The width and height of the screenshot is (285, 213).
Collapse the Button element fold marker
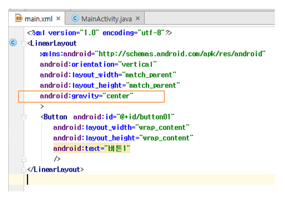pyautogui.click(x=24, y=117)
